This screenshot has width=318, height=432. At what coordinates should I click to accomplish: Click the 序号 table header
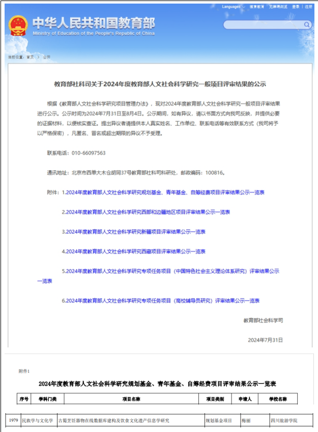[24, 399]
